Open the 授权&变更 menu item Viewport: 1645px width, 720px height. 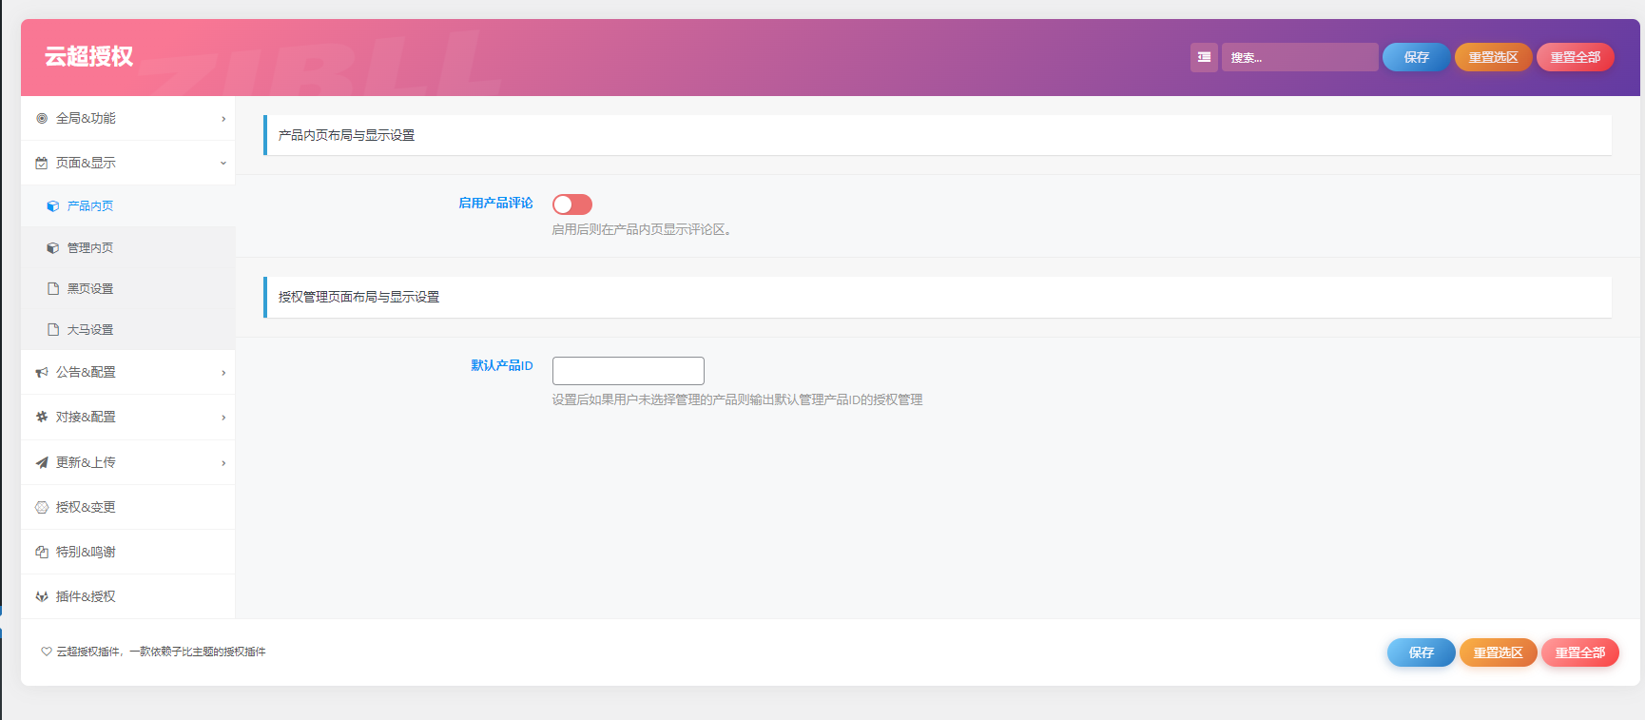86,508
